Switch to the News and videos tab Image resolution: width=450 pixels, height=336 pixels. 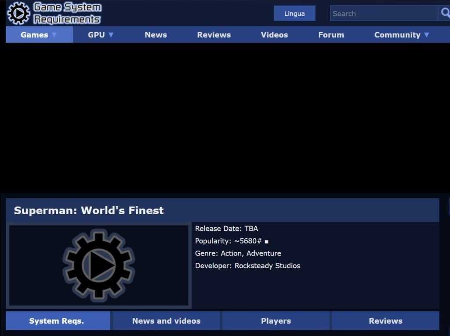coord(166,321)
